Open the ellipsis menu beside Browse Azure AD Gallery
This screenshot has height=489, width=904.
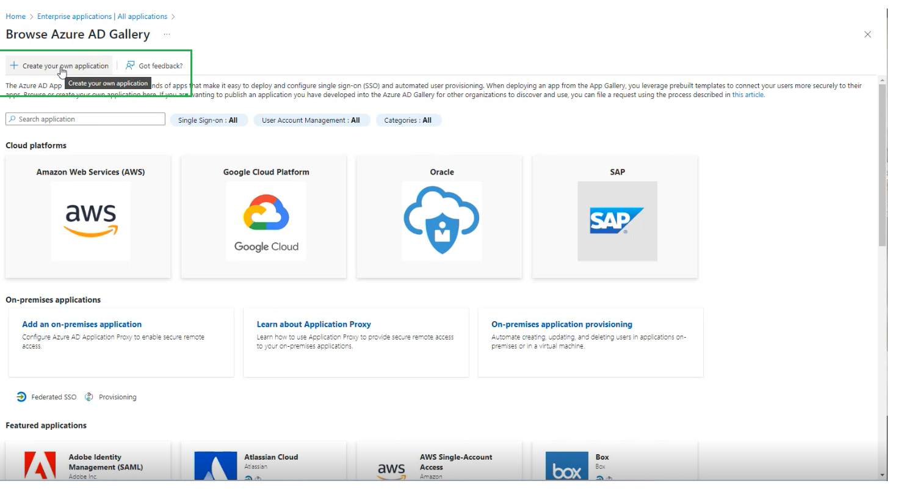(x=167, y=35)
